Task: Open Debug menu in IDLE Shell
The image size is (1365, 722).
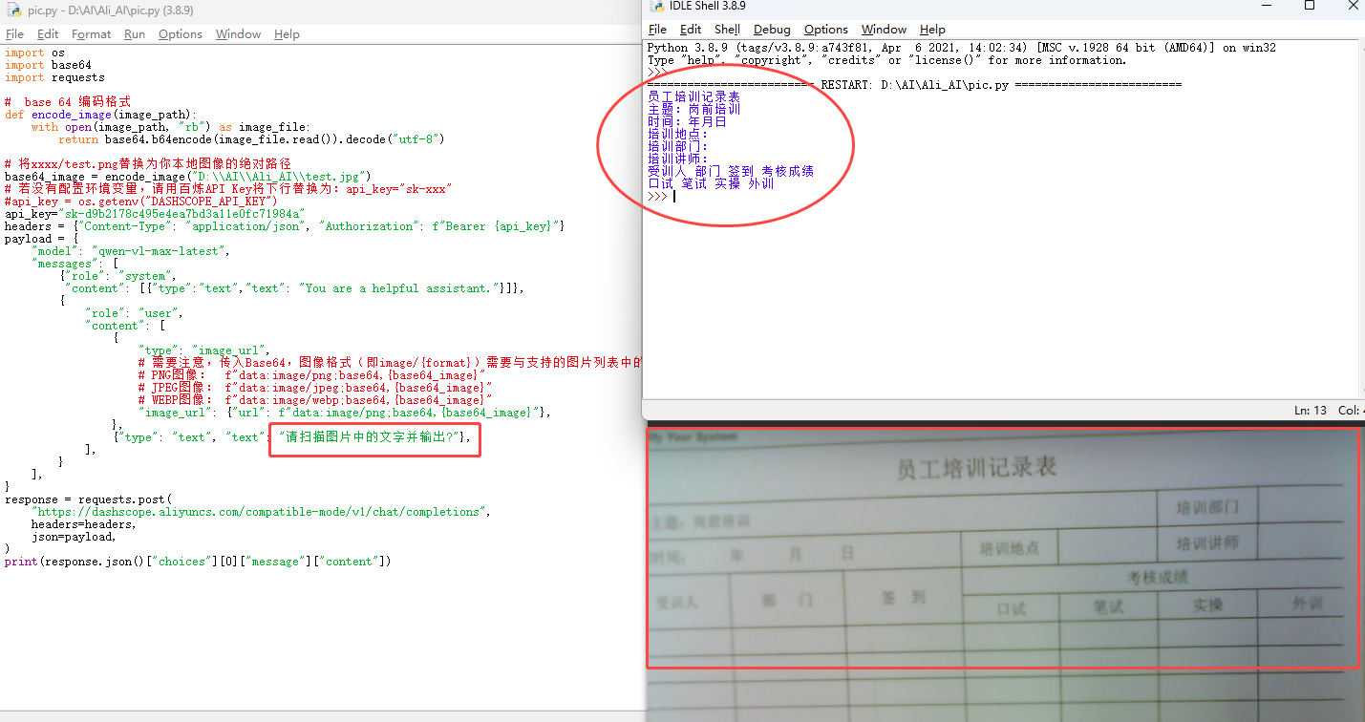Action: [772, 30]
